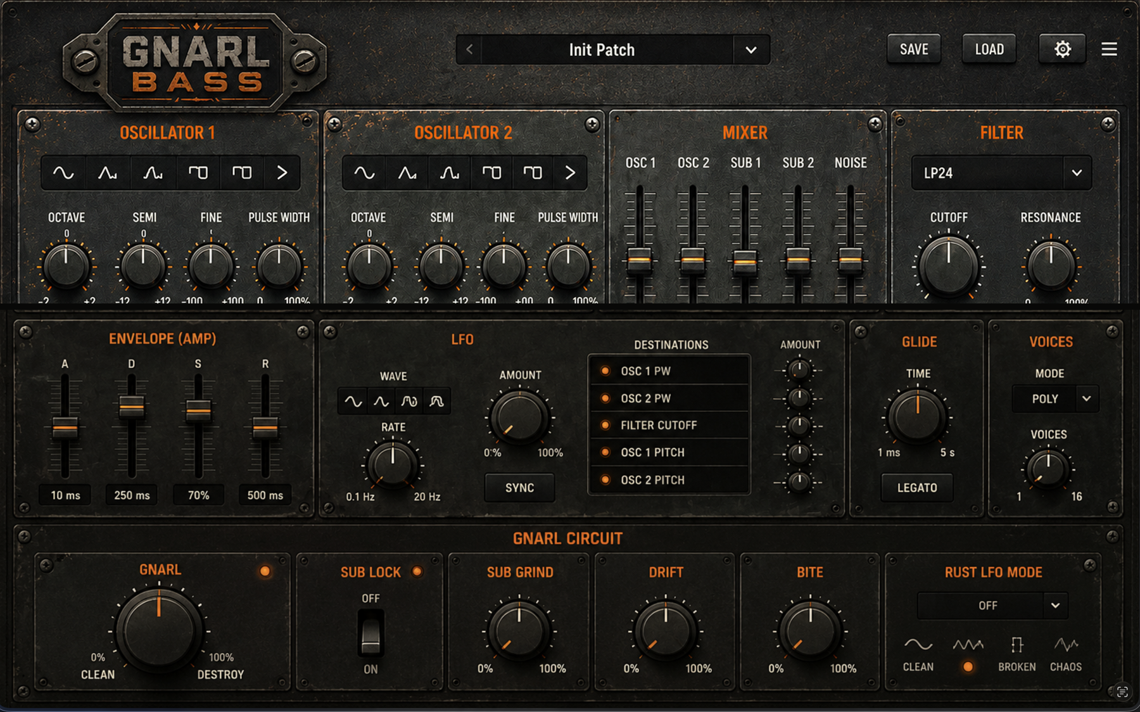Click BITE knob

810,631
